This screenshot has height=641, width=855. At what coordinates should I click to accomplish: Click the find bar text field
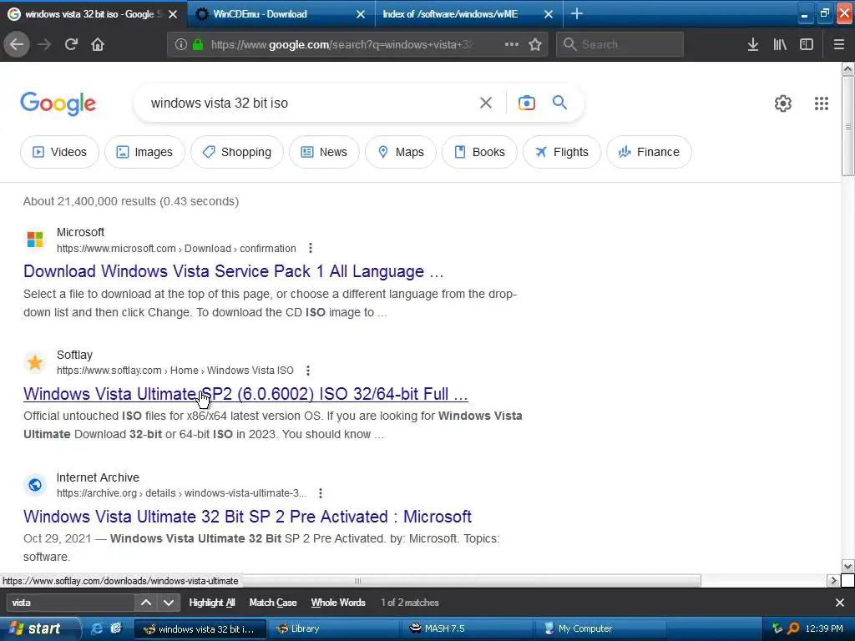tap(70, 603)
